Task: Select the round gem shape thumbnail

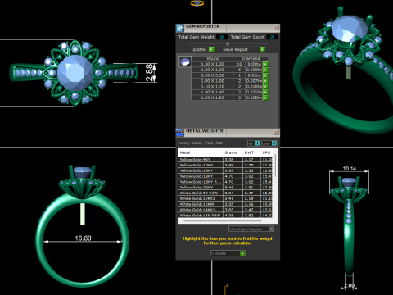Action: tap(185, 61)
